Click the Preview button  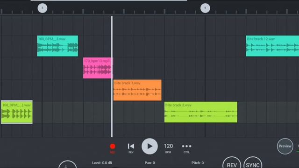click(285, 146)
